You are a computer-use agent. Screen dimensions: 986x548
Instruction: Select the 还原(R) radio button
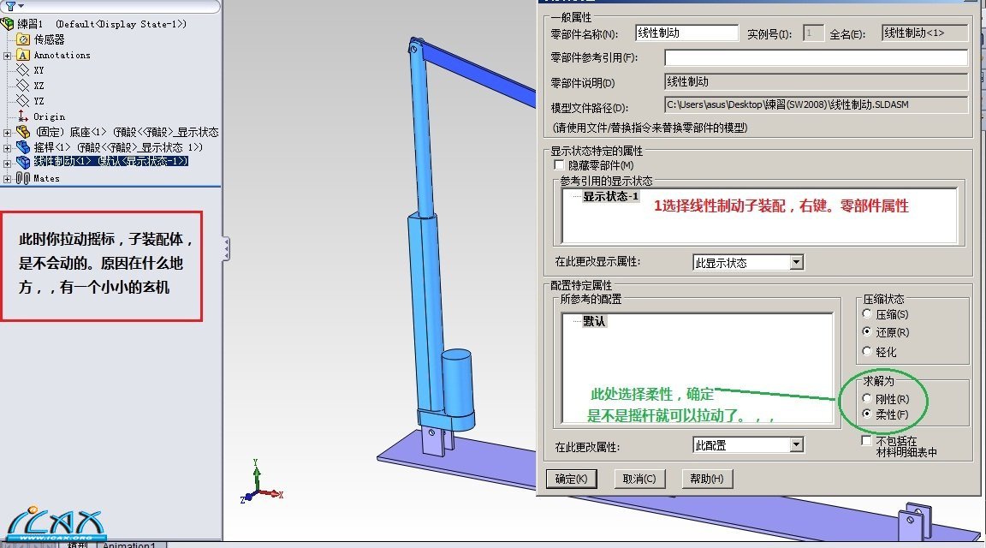point(867,331)
